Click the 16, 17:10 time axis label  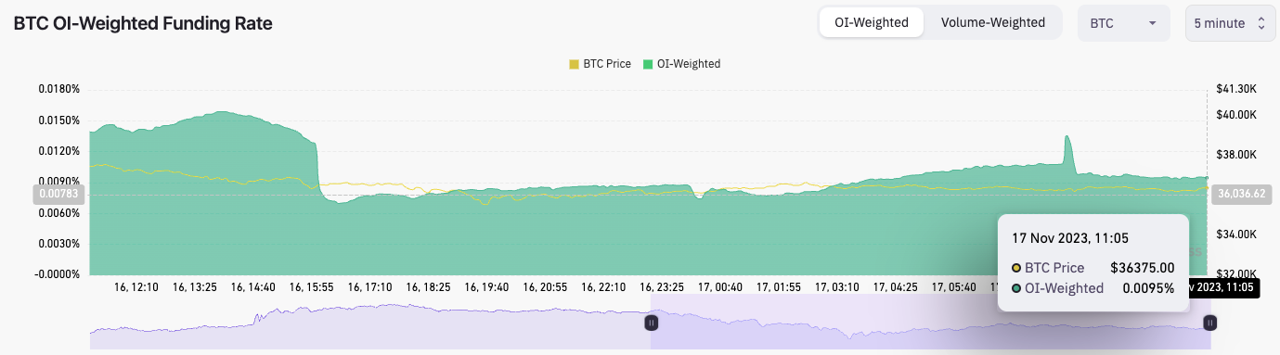(x=370, y=287)
